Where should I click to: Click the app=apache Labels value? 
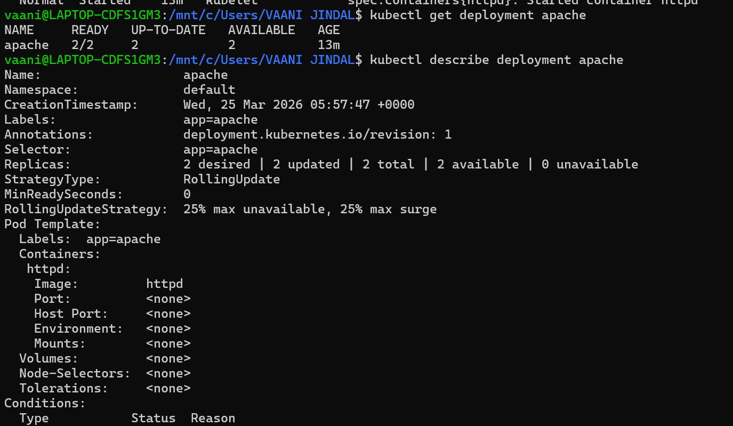pyautogui.click(x=220, y=119)
